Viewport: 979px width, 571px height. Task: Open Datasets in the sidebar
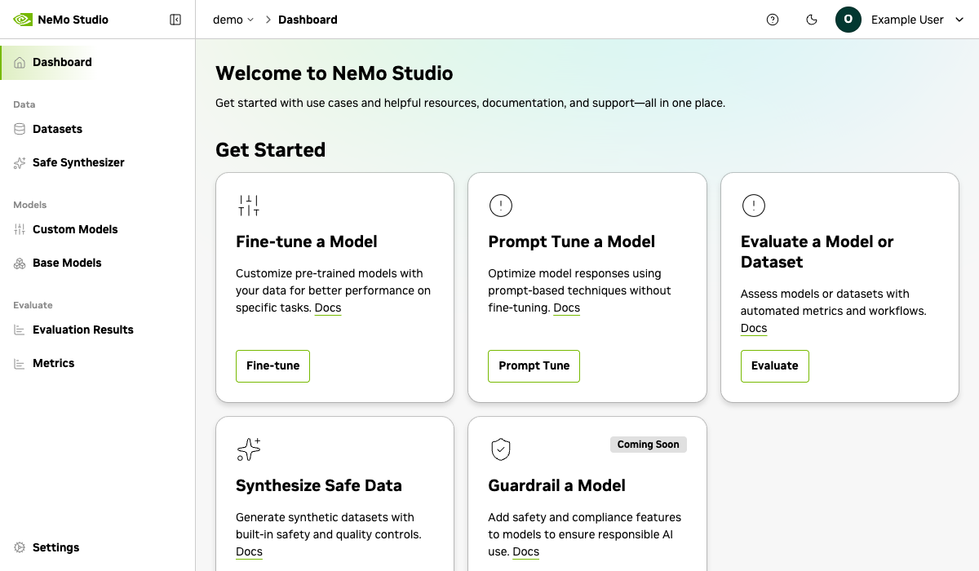(x=57, y=129)
